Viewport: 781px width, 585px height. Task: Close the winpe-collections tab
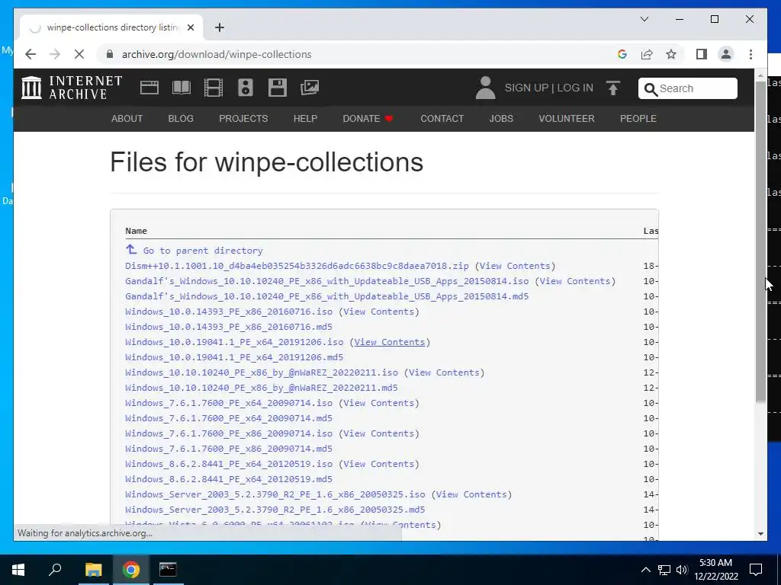click(x=190, y=27)
